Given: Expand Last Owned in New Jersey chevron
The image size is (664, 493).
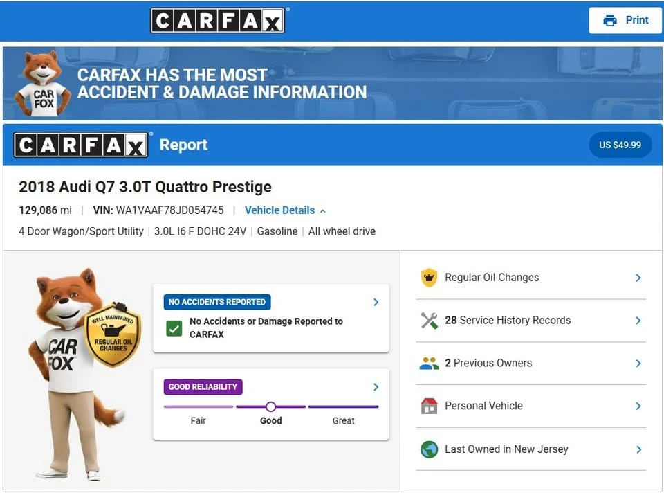Looking at the screenshot, I should [x=638, y=449].
